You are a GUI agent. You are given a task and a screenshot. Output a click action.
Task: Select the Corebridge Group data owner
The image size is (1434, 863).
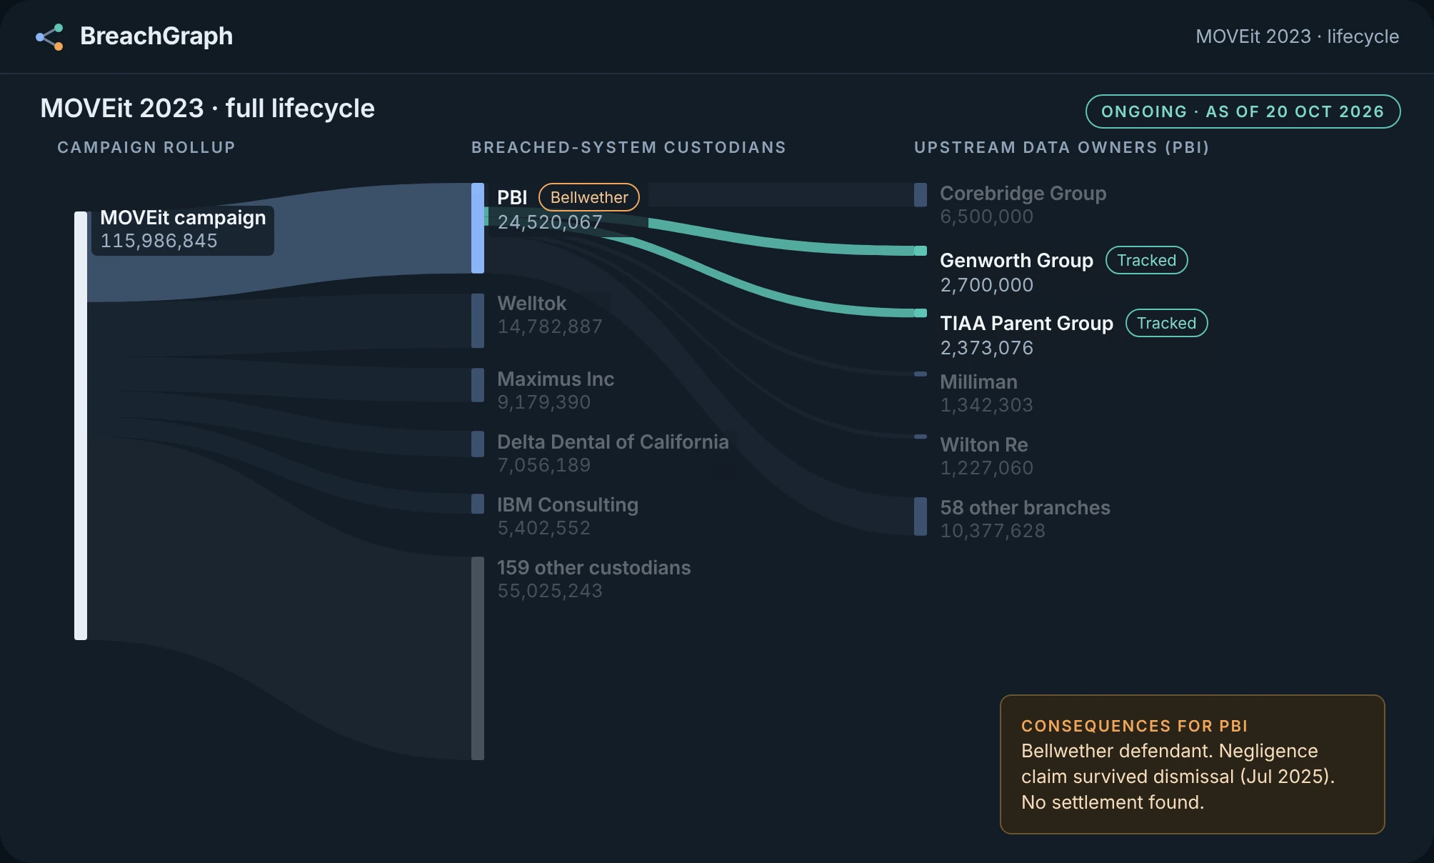pos(1023,194)
